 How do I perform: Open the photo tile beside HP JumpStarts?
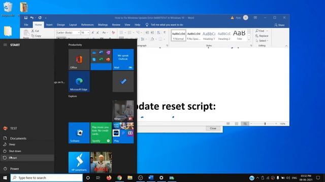click(x=101, y=162)
